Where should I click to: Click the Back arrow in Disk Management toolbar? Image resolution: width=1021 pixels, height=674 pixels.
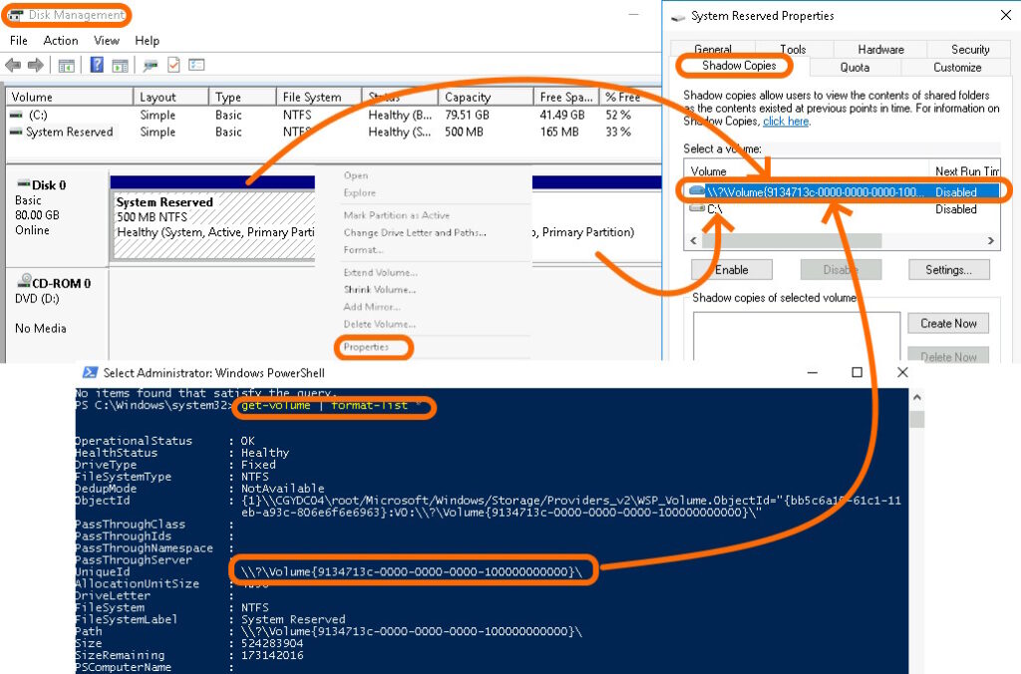(x=13, y=66)
